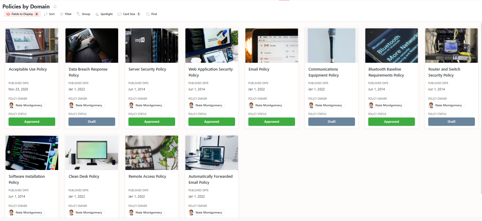The image size is (482, 221).
Task: Click Automatically Forwarded Email Policy title
Action: click(x=211, y=180)
